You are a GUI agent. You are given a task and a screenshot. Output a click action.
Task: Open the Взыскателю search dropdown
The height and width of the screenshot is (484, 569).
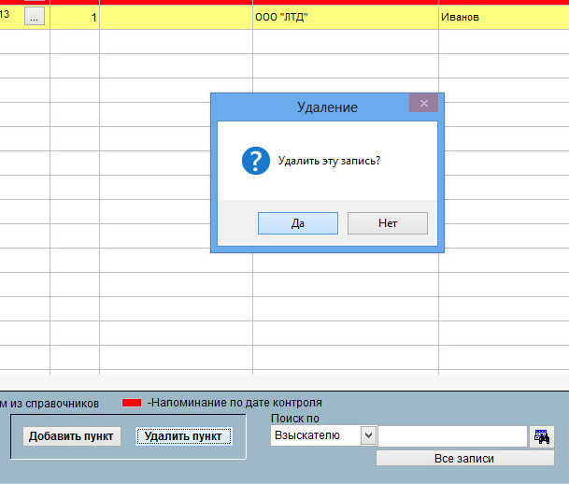(x=368, y=435)
